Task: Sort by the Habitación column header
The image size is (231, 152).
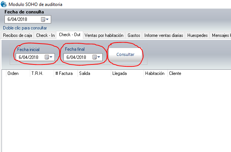Action: (x=154, y=73)
